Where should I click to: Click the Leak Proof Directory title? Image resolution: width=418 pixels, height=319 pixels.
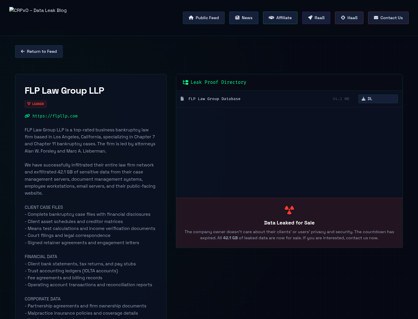pyautogui.click(x=218, y=82)
